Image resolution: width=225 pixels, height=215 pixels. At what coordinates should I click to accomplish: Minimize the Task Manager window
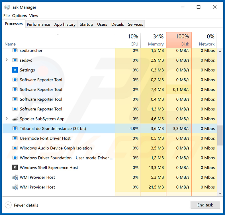coord(183,7)
